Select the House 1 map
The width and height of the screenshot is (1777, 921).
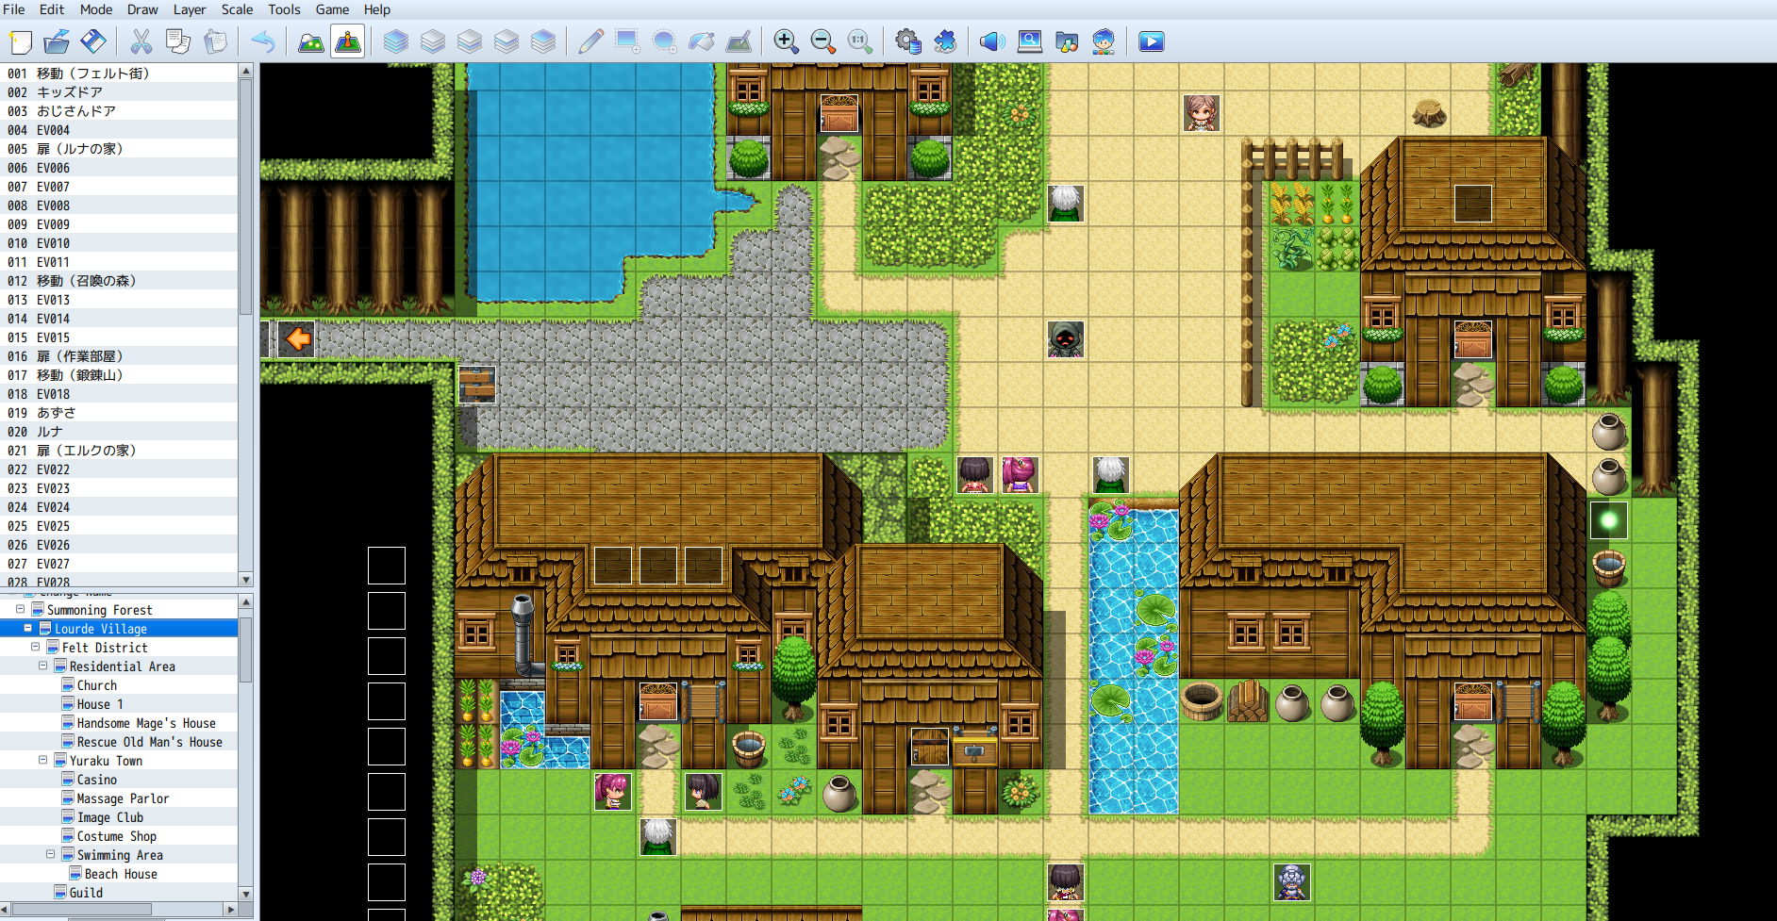(100, 704)
